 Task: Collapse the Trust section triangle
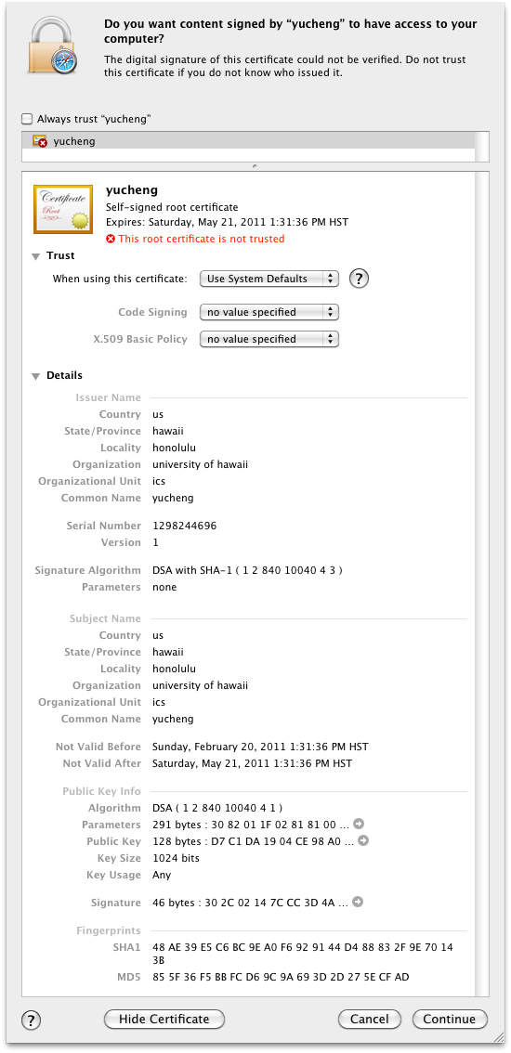click(x=35, y=256)
